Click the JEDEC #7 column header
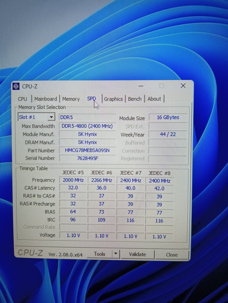This screenshot has width=228, height=303. pos(131,173)
